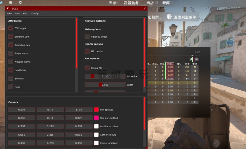Click the exit-to-main-menu door icon
This screenshot has width=246, height=149.
[169, 16]
